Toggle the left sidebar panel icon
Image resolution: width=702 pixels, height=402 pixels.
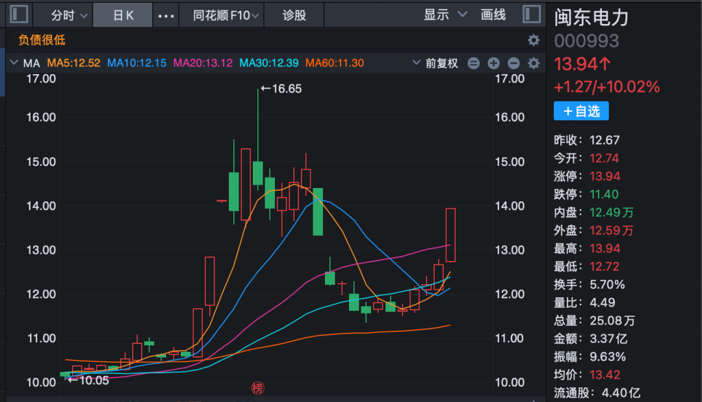(18, 14)
